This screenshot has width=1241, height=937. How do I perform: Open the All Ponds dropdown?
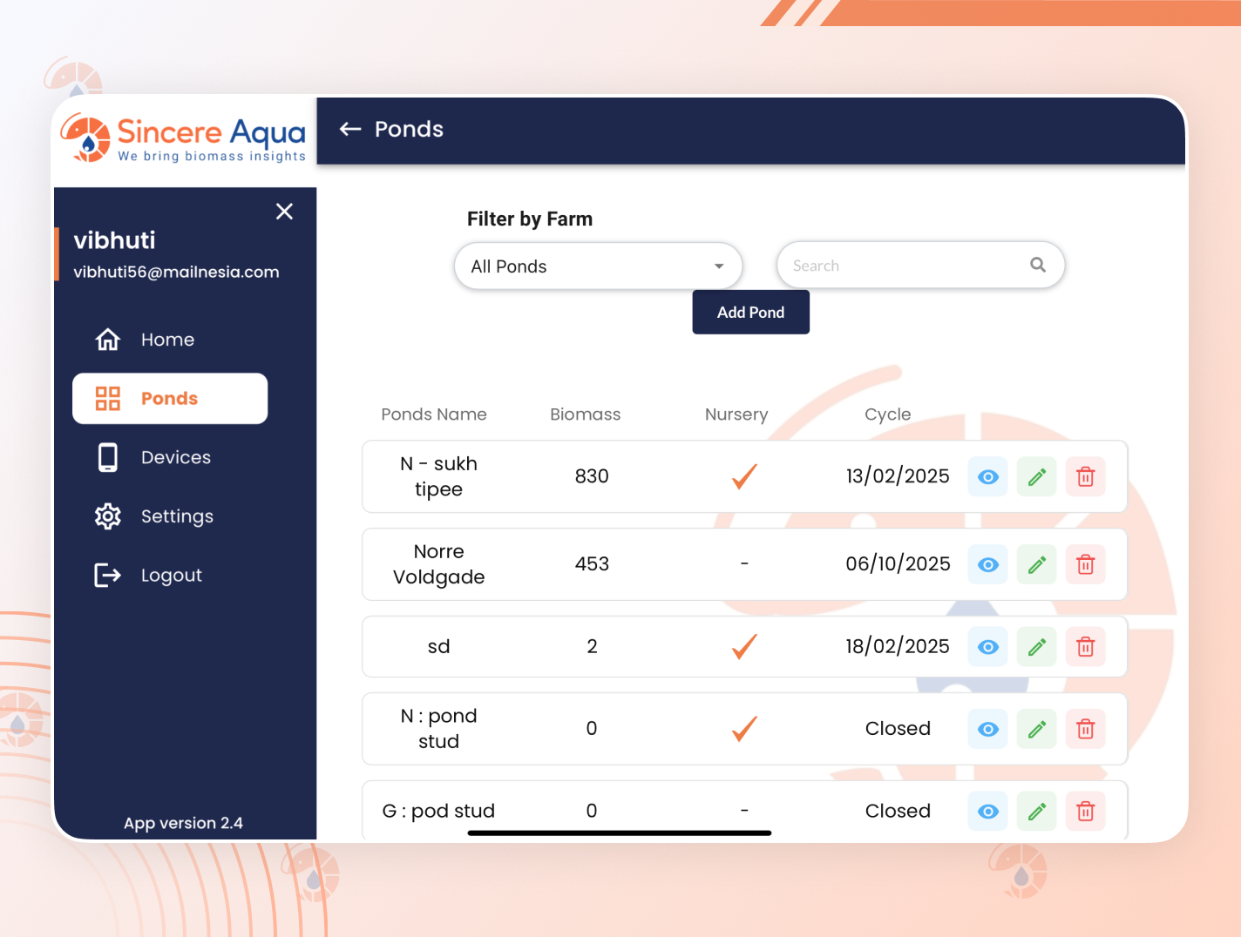pos(597,266)
